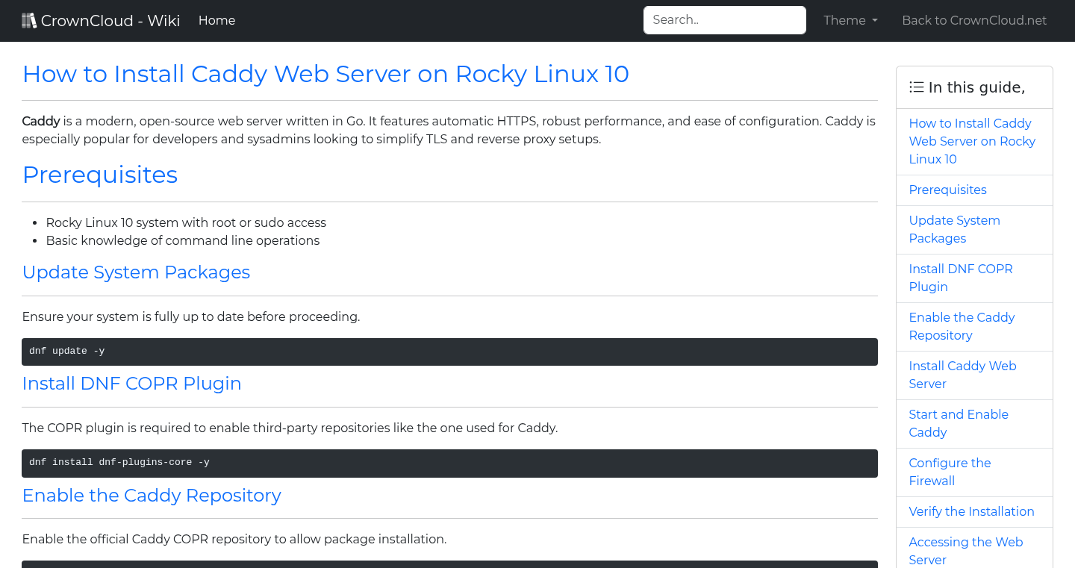Open 'Verify the Installation' sidebar link
The width and height of the screenshot is (1075, 568).
(972, 511)
